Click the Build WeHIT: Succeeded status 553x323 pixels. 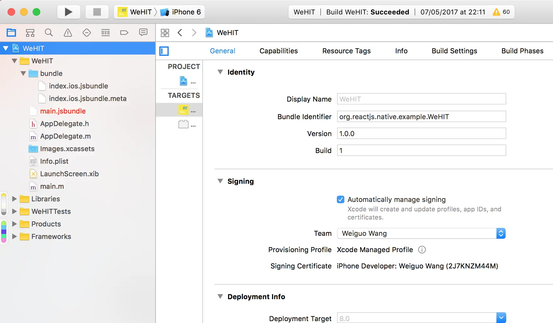click(x=368, y=12)
